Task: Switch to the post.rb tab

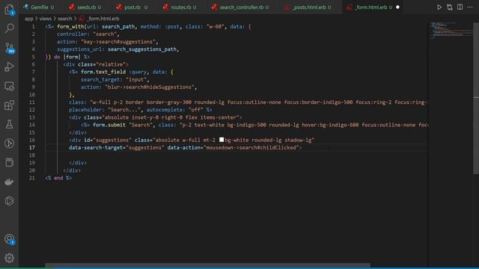Action: tap(132, 7)
